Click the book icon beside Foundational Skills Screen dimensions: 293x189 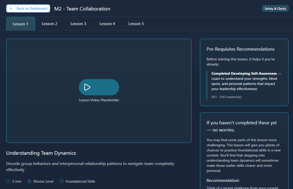coord(62,181)
